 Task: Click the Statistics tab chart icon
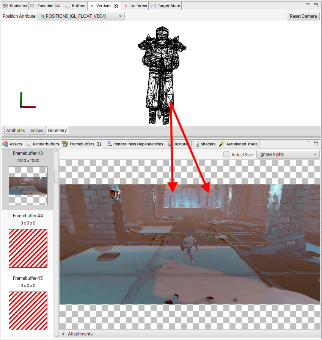5,6
